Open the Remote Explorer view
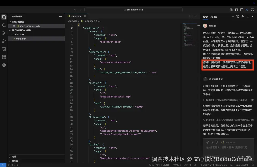This screenshot has height=167, width=257. [4, 49]
